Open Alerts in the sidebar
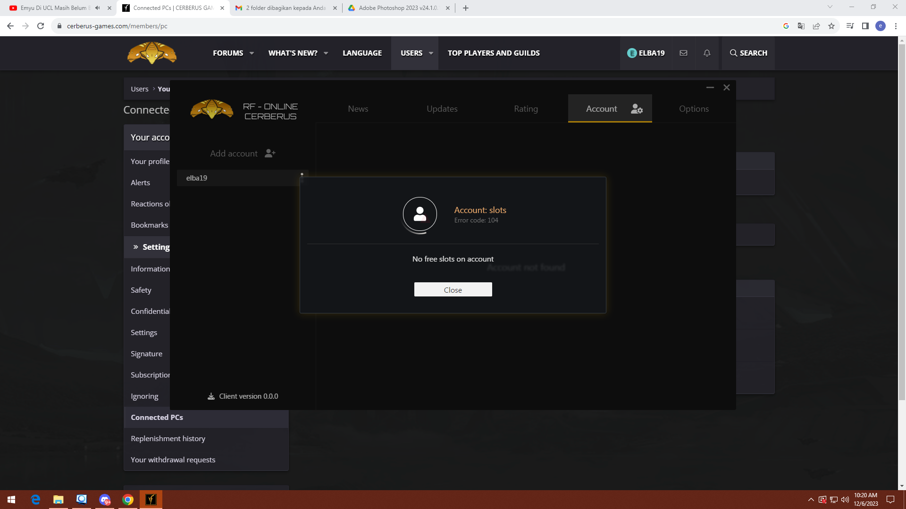Screen dimensions: 906x509 (140, 182)
